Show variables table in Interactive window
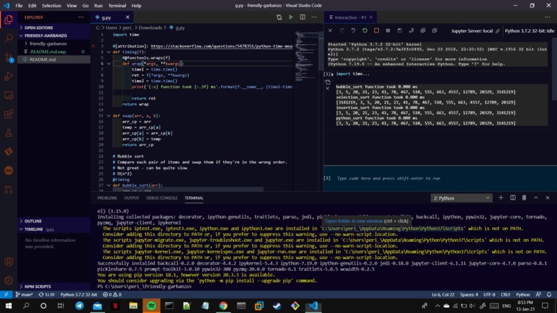Screen dimensions: 557x313 click(388, 30)
